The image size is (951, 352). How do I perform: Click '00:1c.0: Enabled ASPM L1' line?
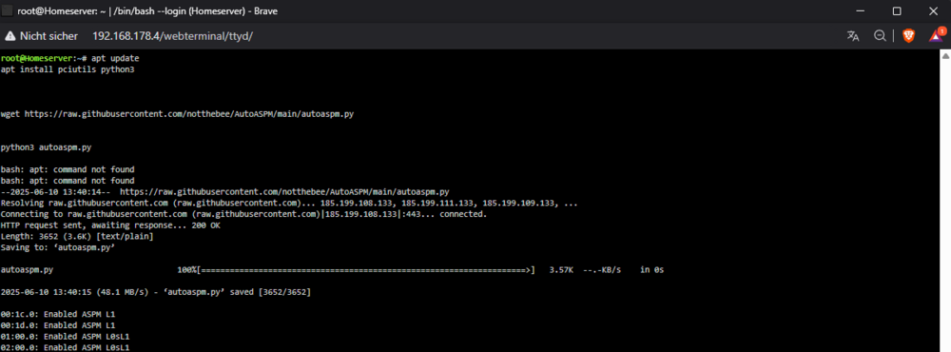point(58,314)
